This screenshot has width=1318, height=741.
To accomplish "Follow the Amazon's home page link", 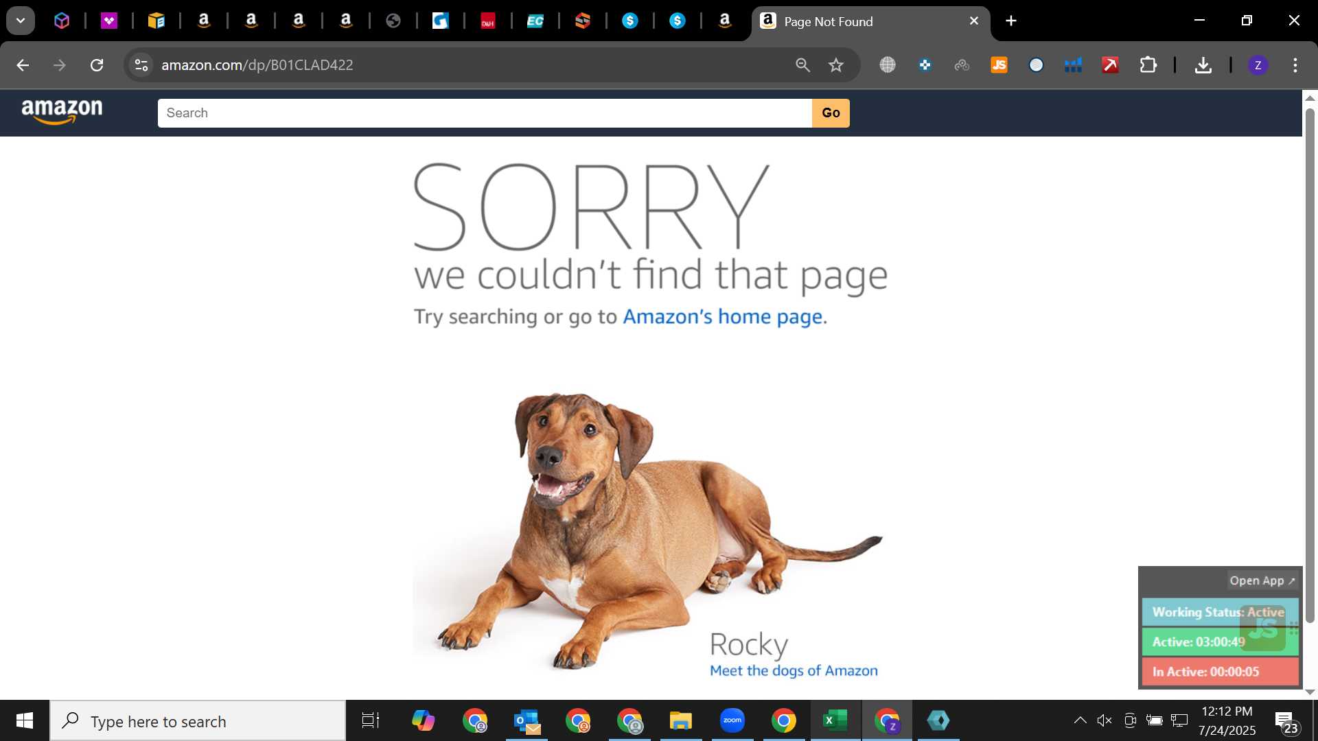I will (x=723, y=316).
